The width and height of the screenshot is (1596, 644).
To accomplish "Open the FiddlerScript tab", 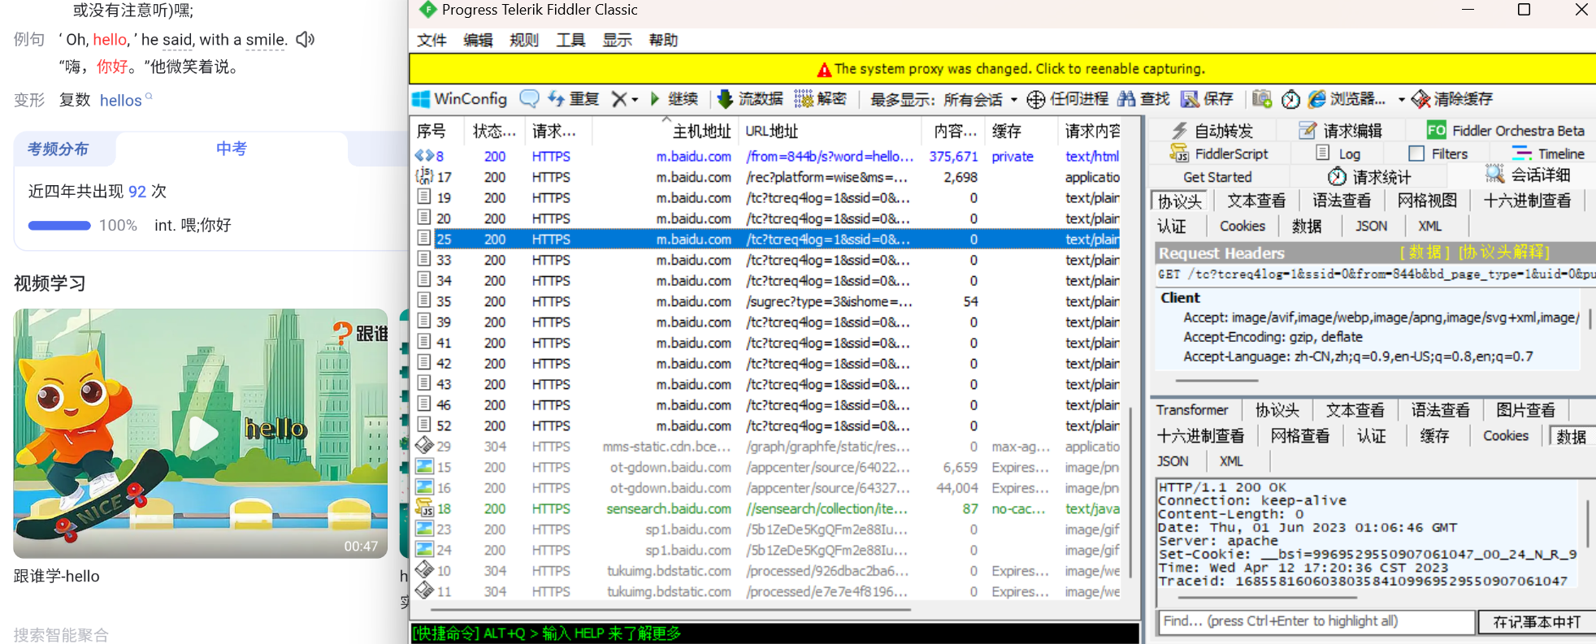I will click(1219, 153).
